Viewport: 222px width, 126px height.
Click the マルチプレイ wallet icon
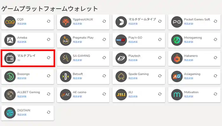(x=10, y=58)
